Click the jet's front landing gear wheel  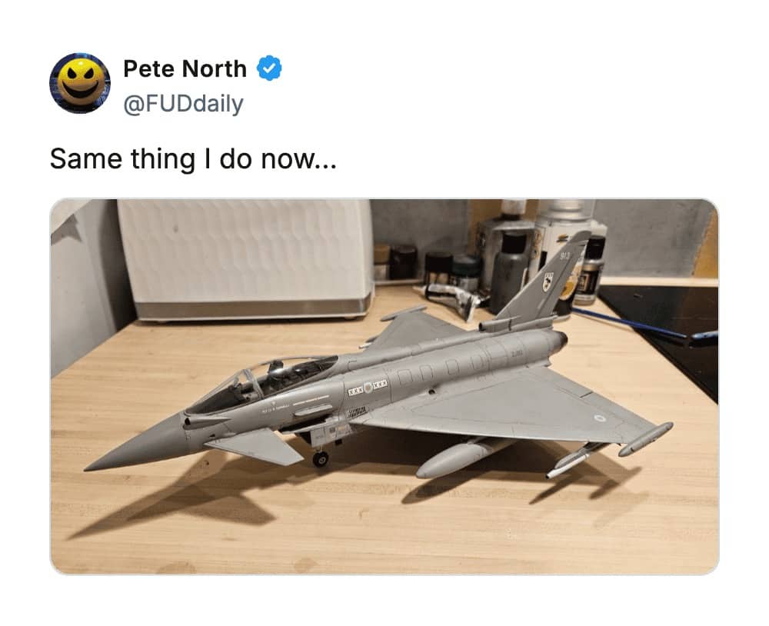tap(320, 459)
